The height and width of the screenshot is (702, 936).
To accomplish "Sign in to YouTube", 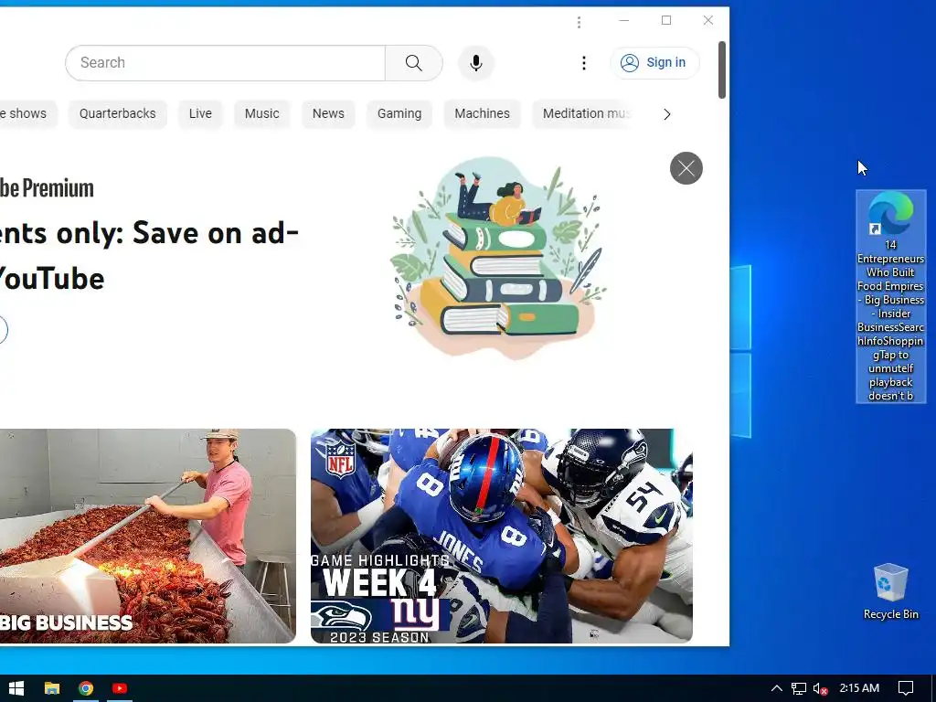I will coord(654,63).
